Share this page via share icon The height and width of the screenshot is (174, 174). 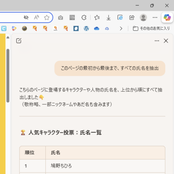132,18
